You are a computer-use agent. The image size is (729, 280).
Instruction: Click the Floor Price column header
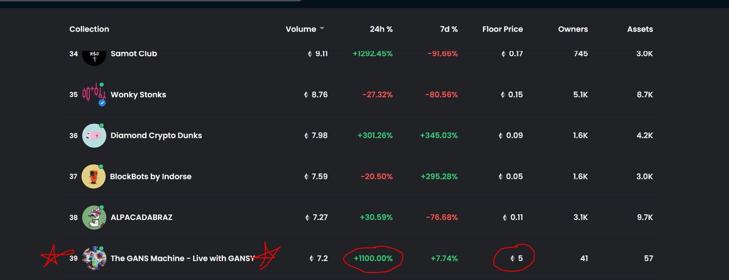point(502,29)
